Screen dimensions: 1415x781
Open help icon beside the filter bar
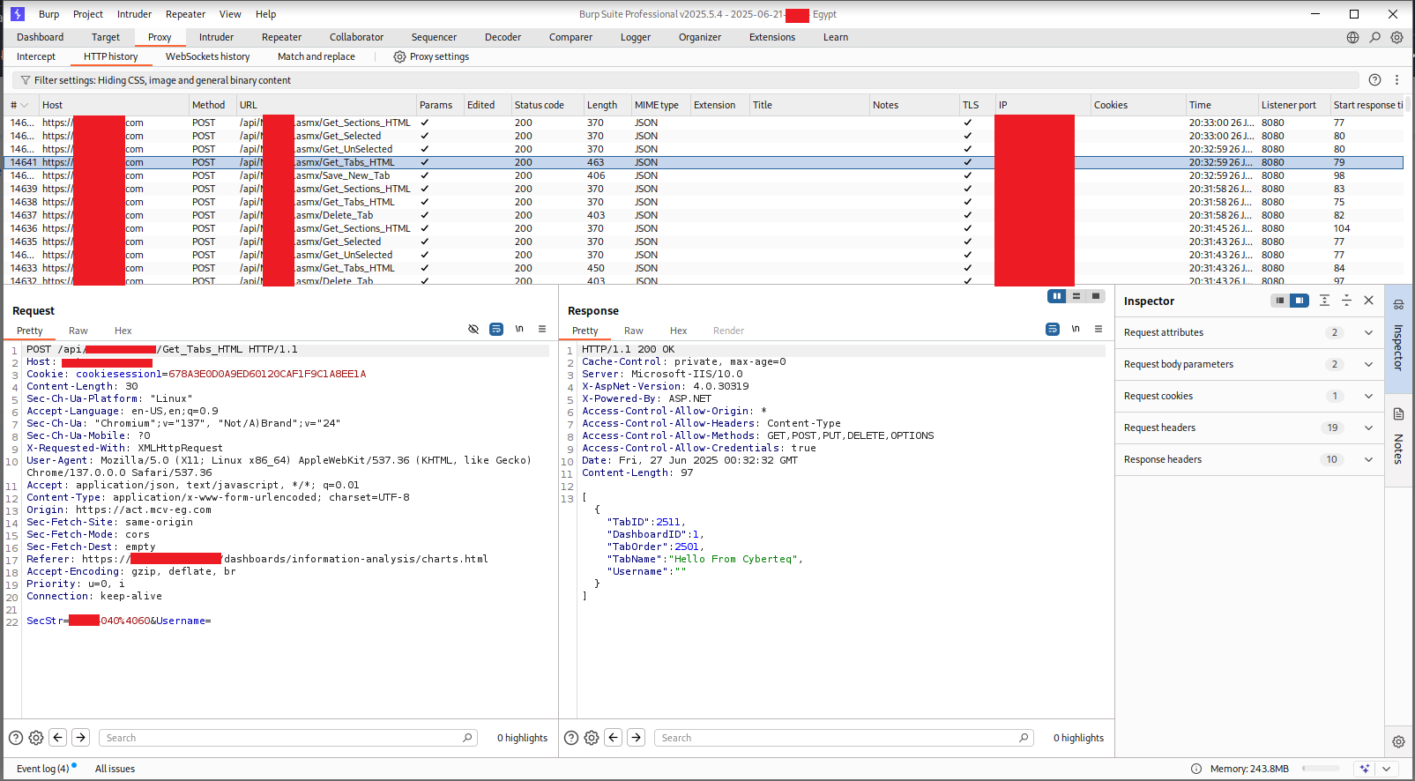tap(1374, 80)
